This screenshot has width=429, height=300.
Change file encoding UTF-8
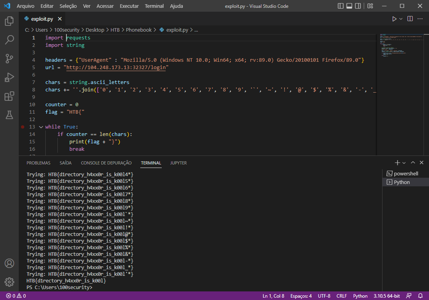(x=324, y=296)
